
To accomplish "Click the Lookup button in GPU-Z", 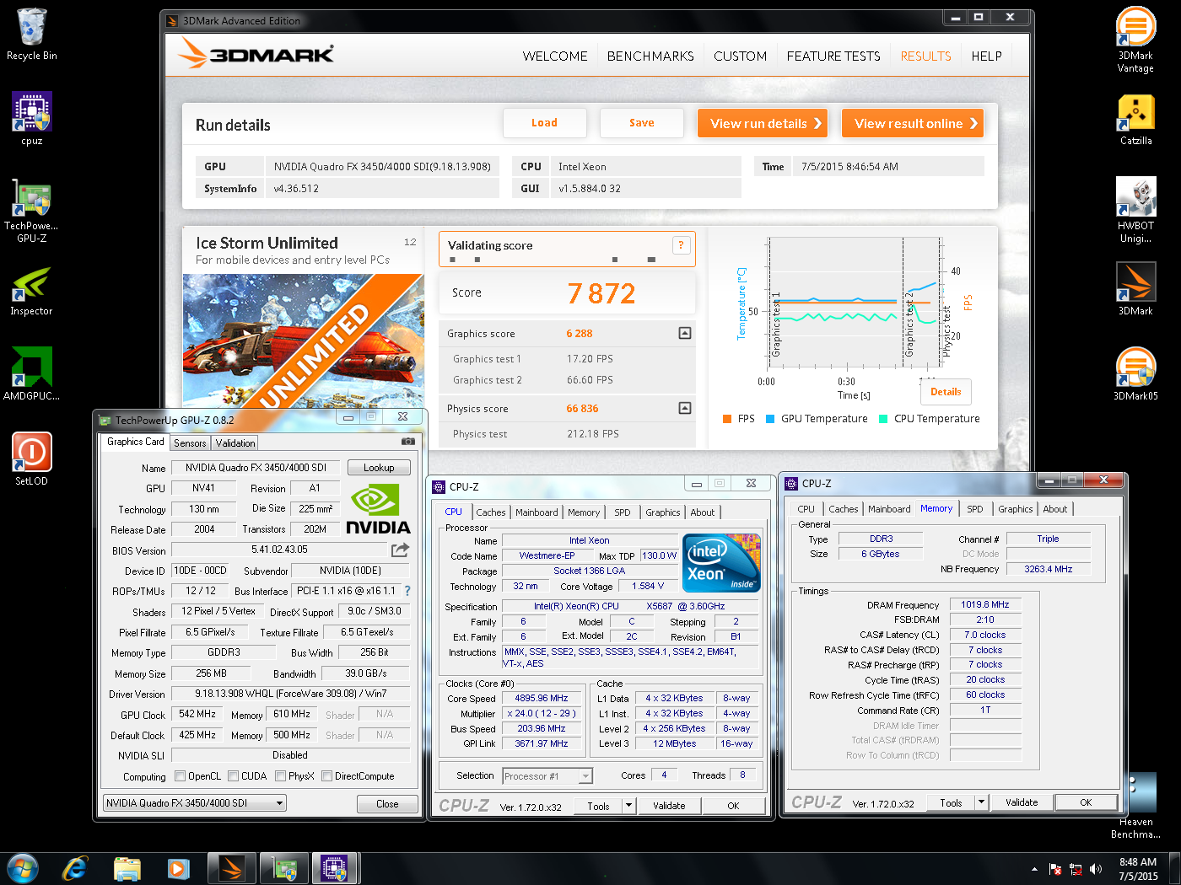I will coord(379,468).
